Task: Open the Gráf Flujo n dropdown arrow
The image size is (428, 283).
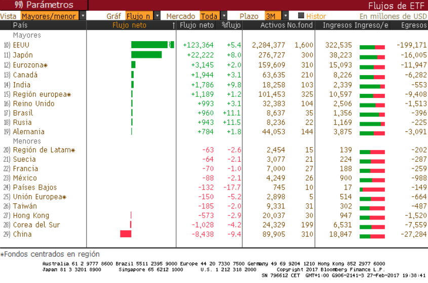Action: tap(157, 16)
